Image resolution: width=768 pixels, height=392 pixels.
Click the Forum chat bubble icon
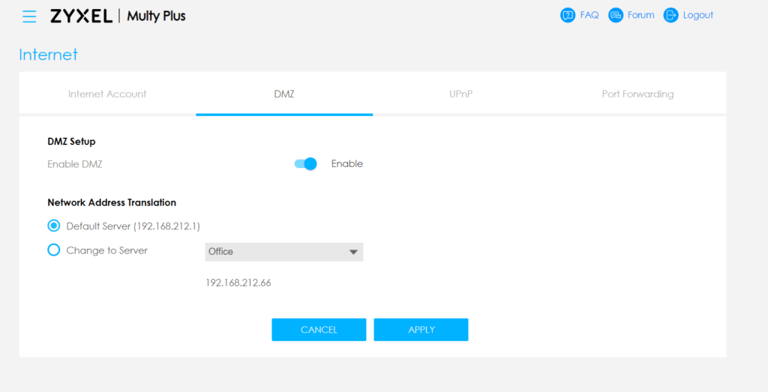(x=616, y=15)
